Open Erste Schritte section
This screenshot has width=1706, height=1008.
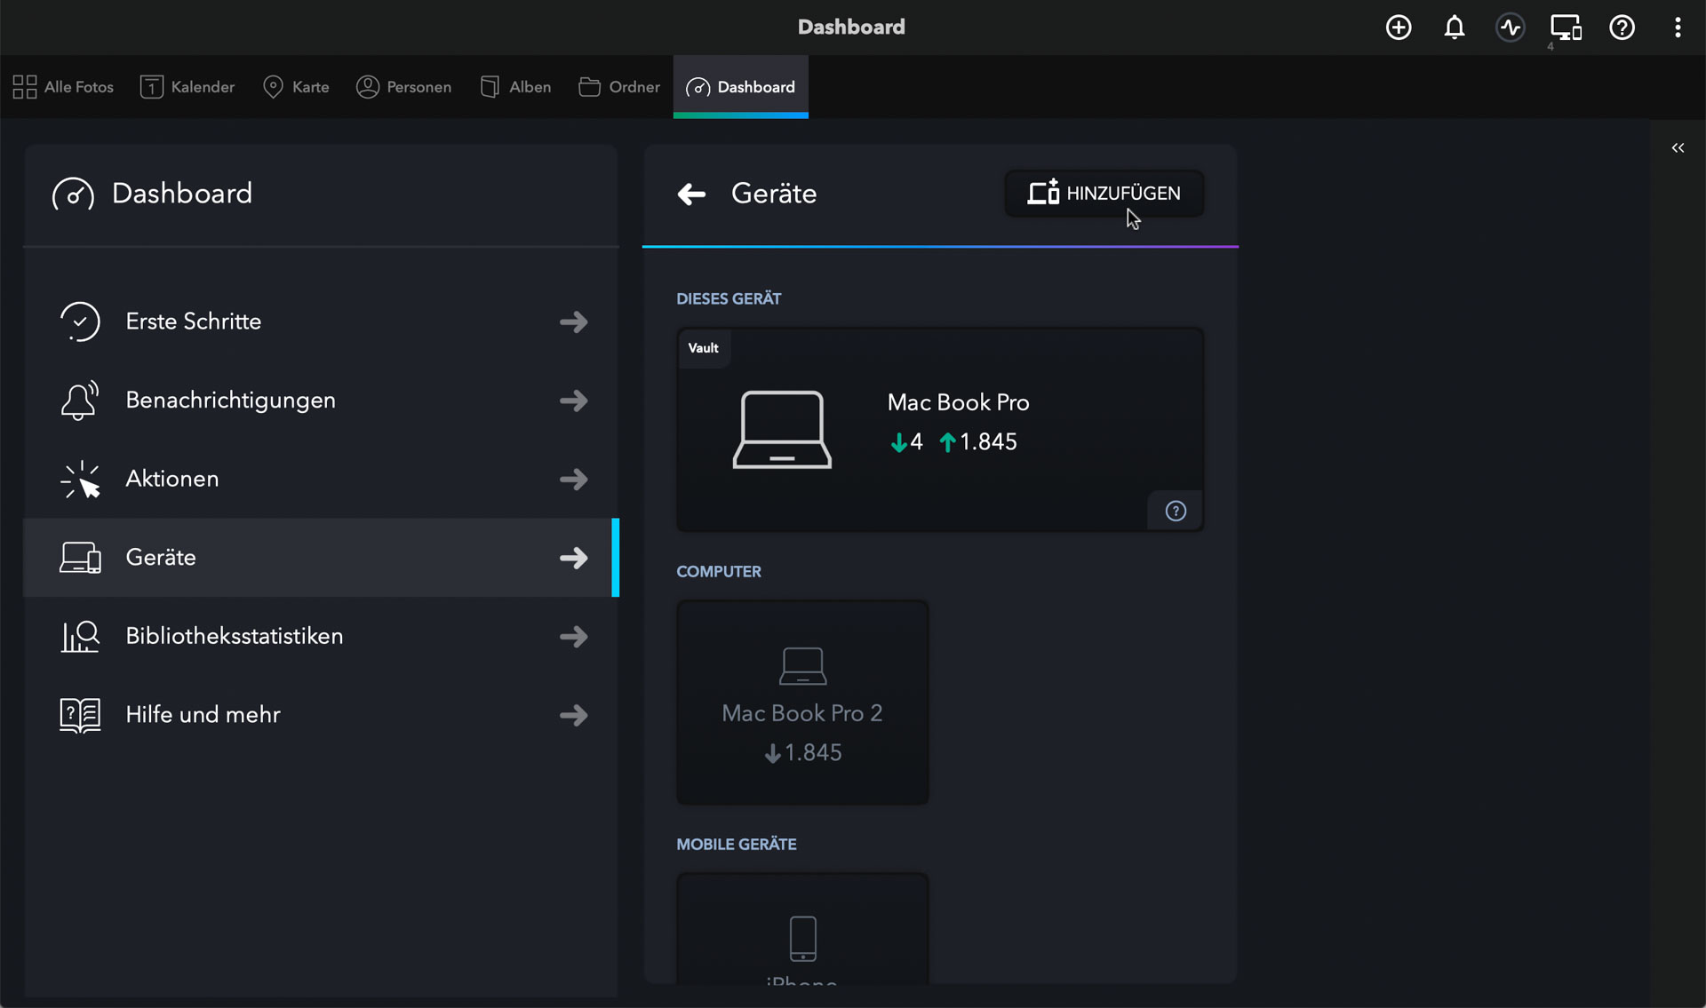coord(322,321)
